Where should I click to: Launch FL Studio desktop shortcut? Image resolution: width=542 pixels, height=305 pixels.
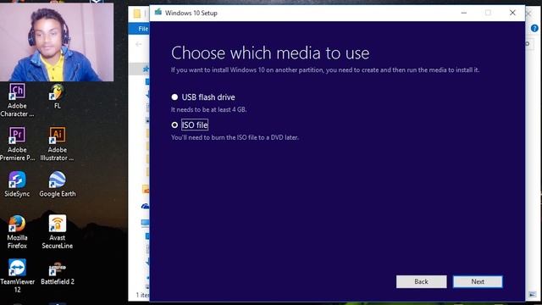click(58, 97)
